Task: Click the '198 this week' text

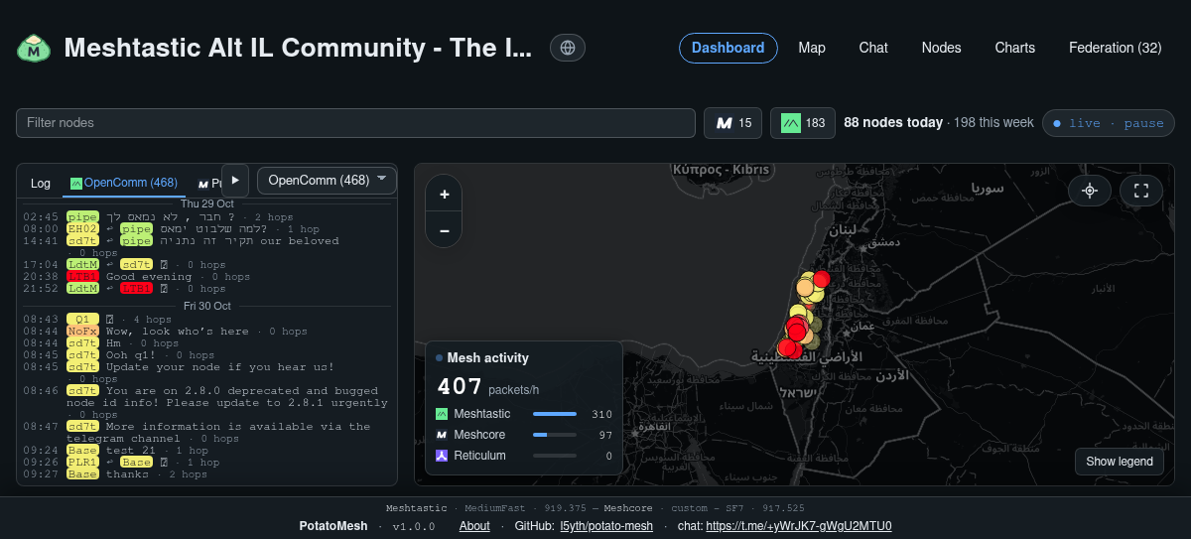Action: (993, 123)
